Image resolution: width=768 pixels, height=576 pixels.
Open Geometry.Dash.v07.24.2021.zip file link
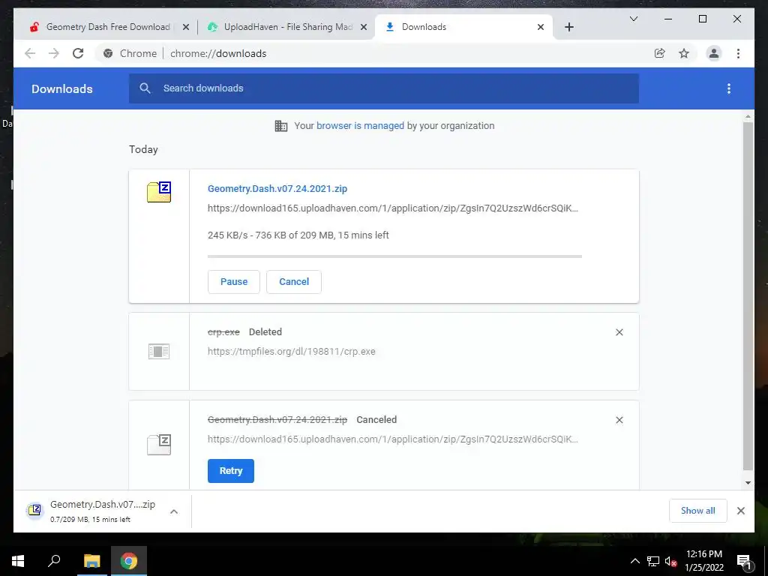[x=277, y=188]
